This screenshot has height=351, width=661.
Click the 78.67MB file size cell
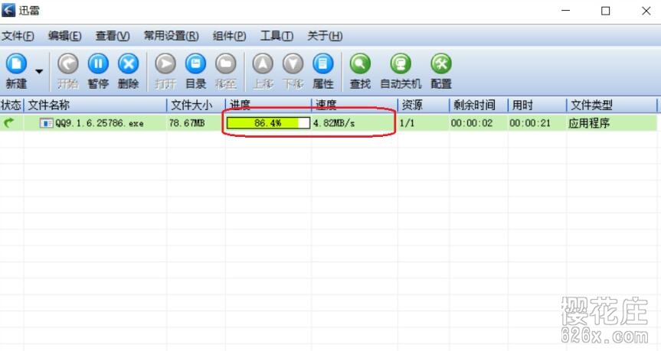187,123
